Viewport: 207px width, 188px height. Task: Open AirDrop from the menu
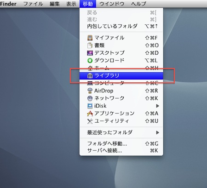[121, 91]
